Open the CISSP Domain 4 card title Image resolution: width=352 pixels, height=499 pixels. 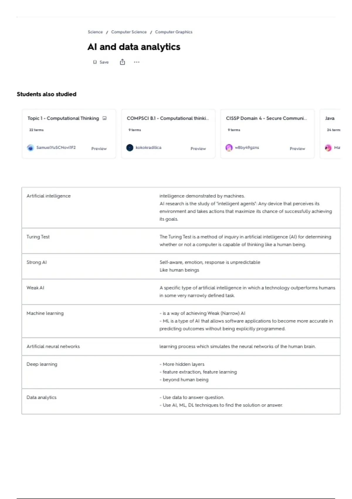(x=266, y=118)
